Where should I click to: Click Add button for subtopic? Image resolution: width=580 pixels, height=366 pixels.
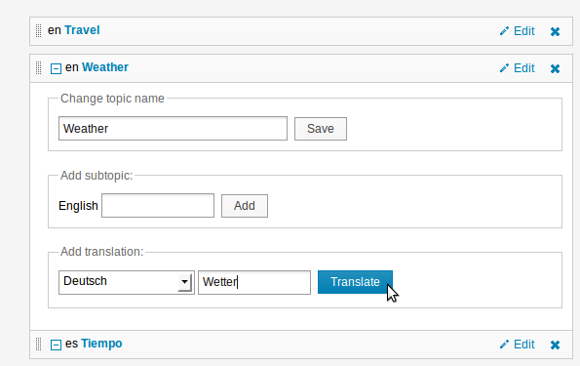point(245,206)
